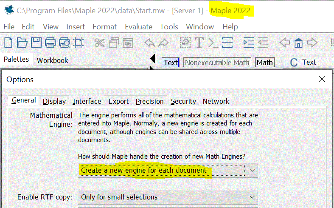Print the document with the printer icon
The height and width of the screenshot is (208, 334).
(50, 43)
